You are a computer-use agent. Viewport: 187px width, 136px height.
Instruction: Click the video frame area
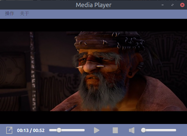click(x=93, y=71)
